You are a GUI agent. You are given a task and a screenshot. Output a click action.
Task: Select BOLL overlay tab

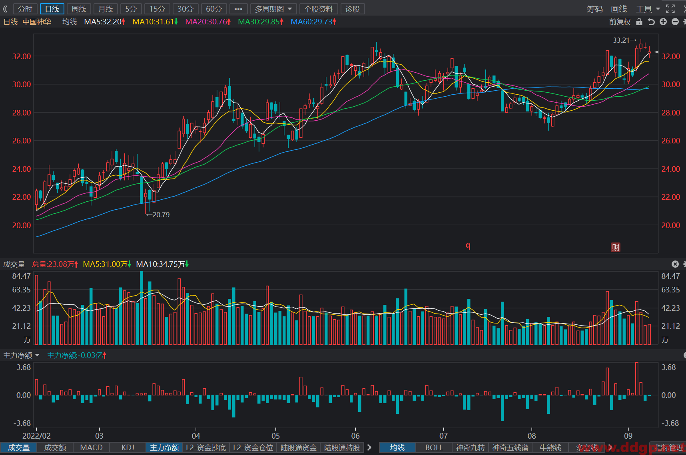click(x=434, y=447)
